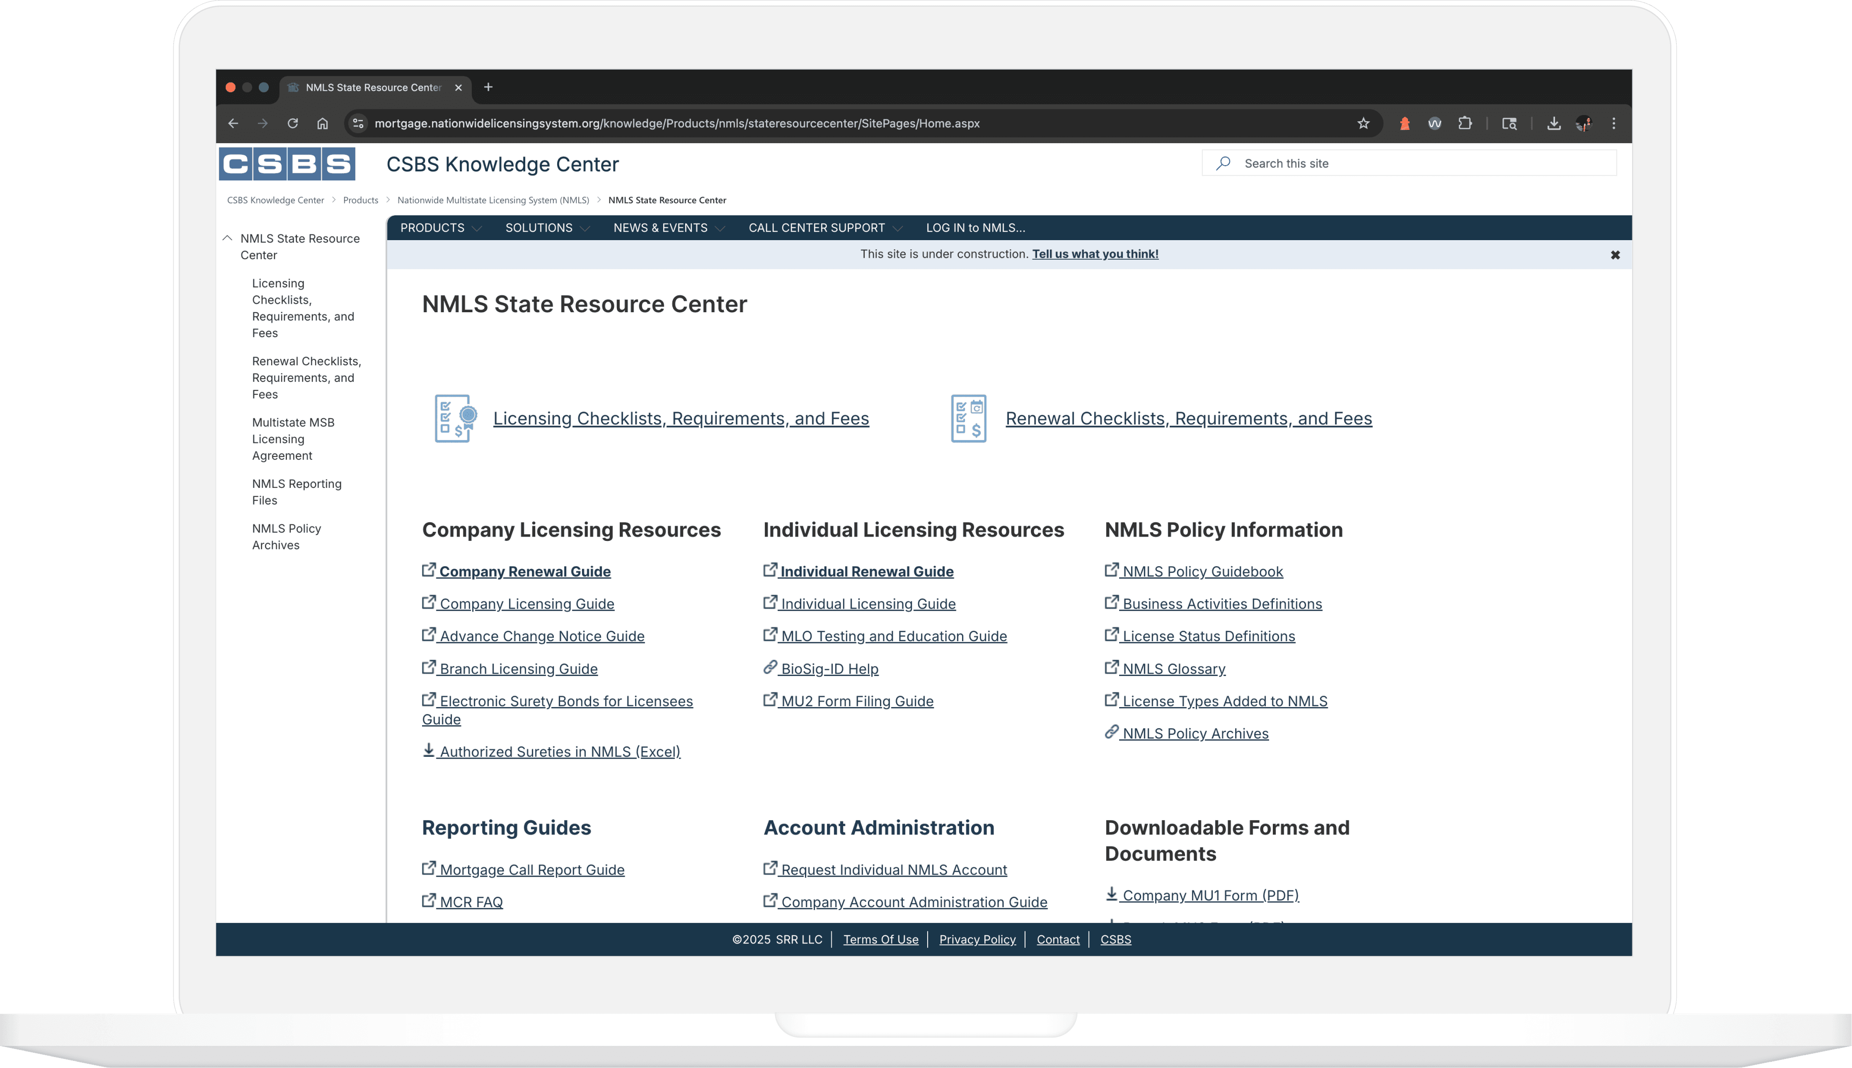Click the Renewal Checklists calendar icon
1852x1068 pixels.
968,418
